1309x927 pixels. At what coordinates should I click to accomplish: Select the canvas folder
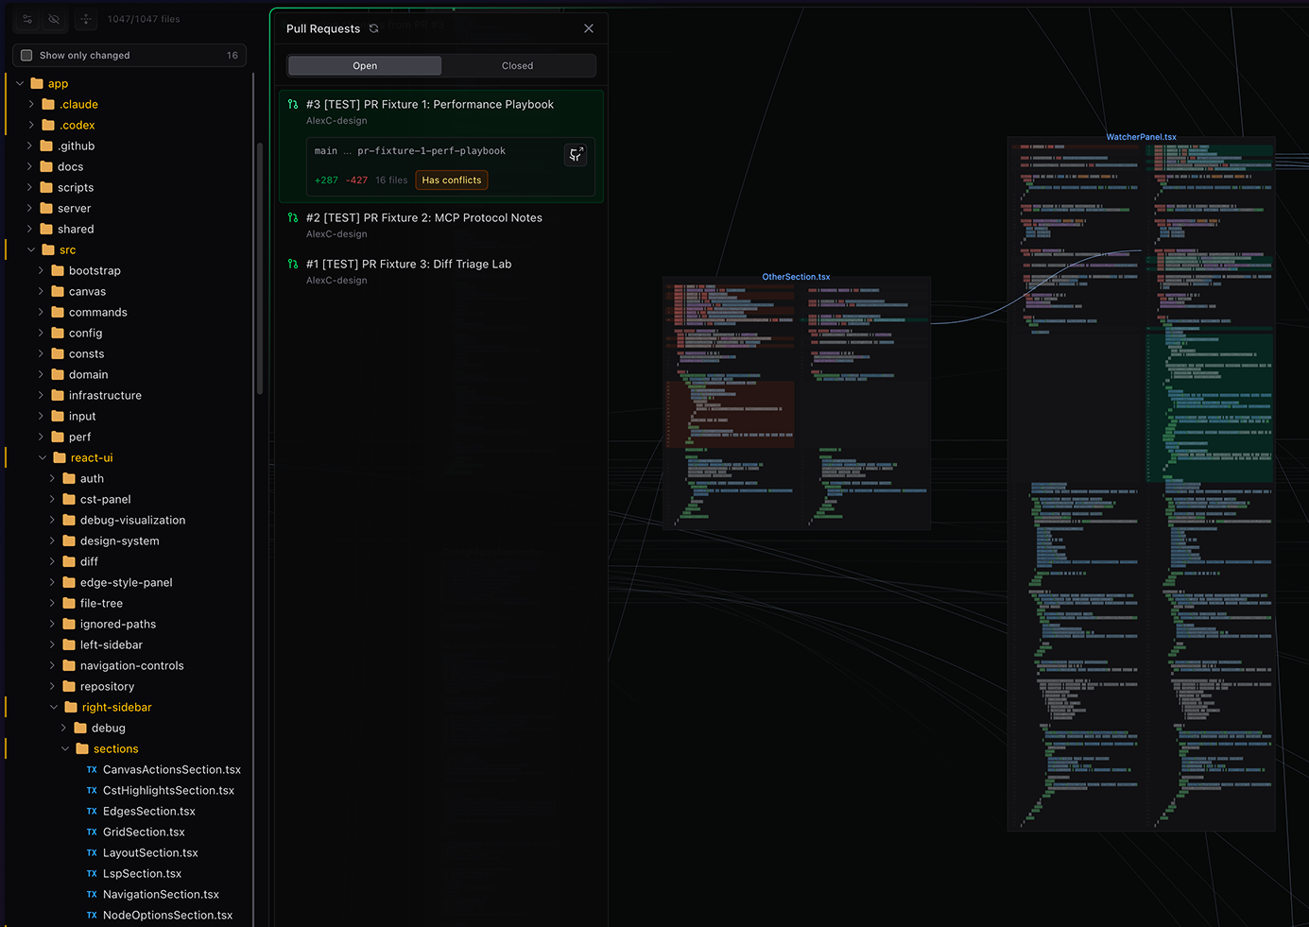pos(87,291)
